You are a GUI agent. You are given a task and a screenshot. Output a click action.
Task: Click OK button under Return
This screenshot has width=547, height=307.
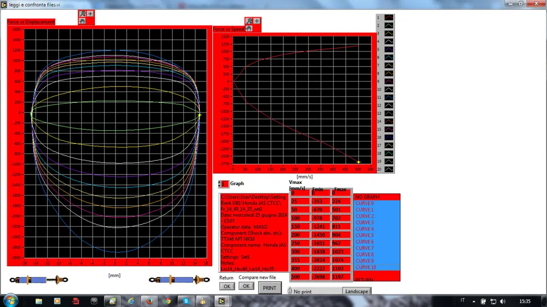point(227,287)
